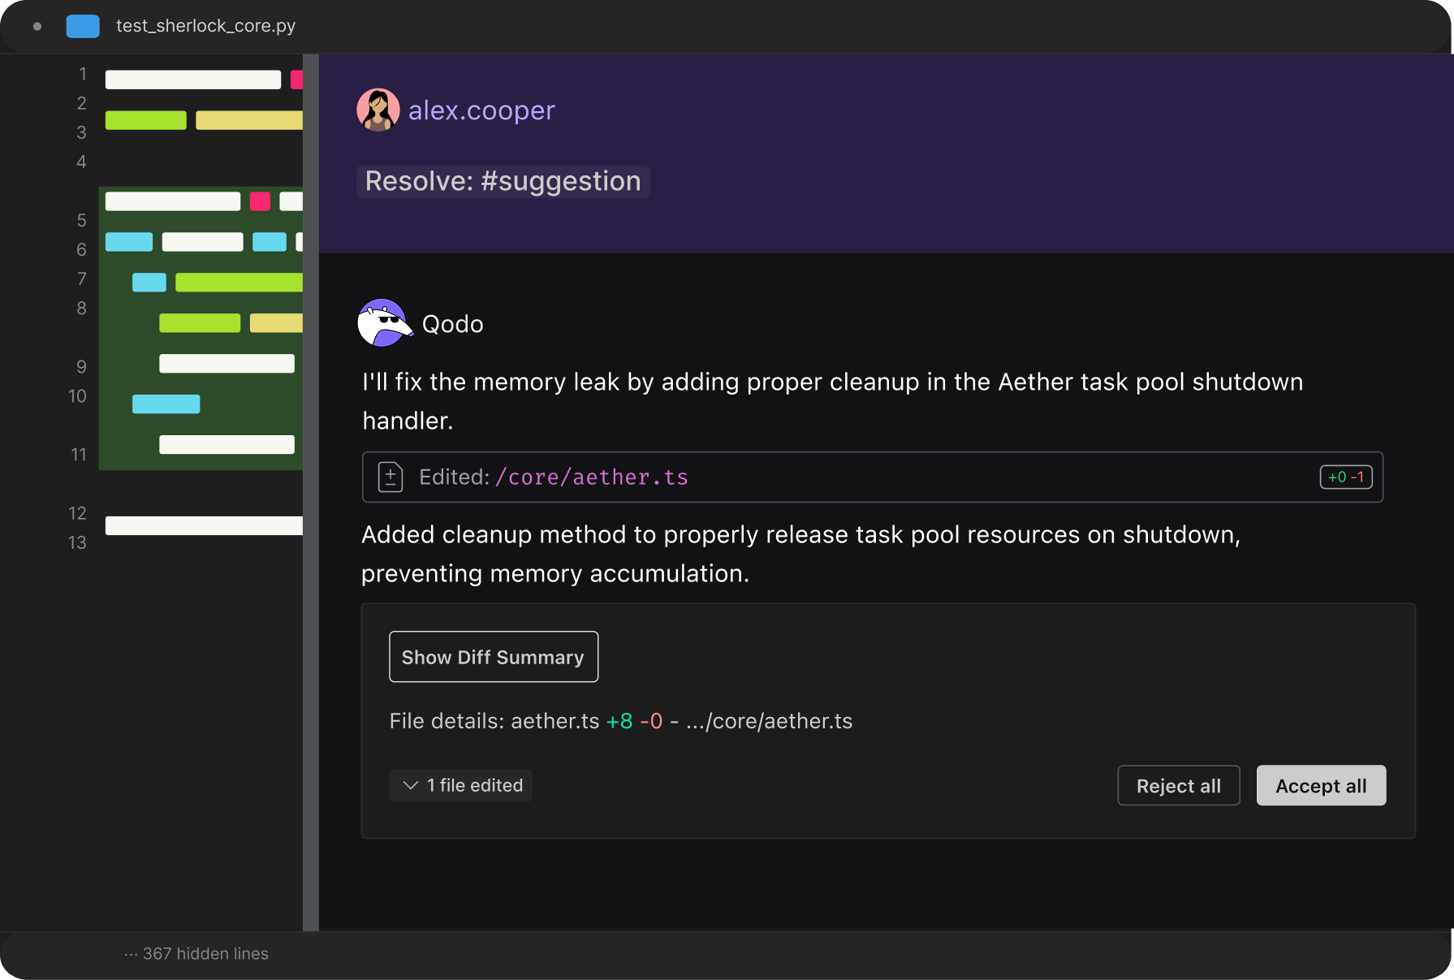Expand the 367 hidden lines section
This screenshot has height=980, width=1454.
click(196, 954)
